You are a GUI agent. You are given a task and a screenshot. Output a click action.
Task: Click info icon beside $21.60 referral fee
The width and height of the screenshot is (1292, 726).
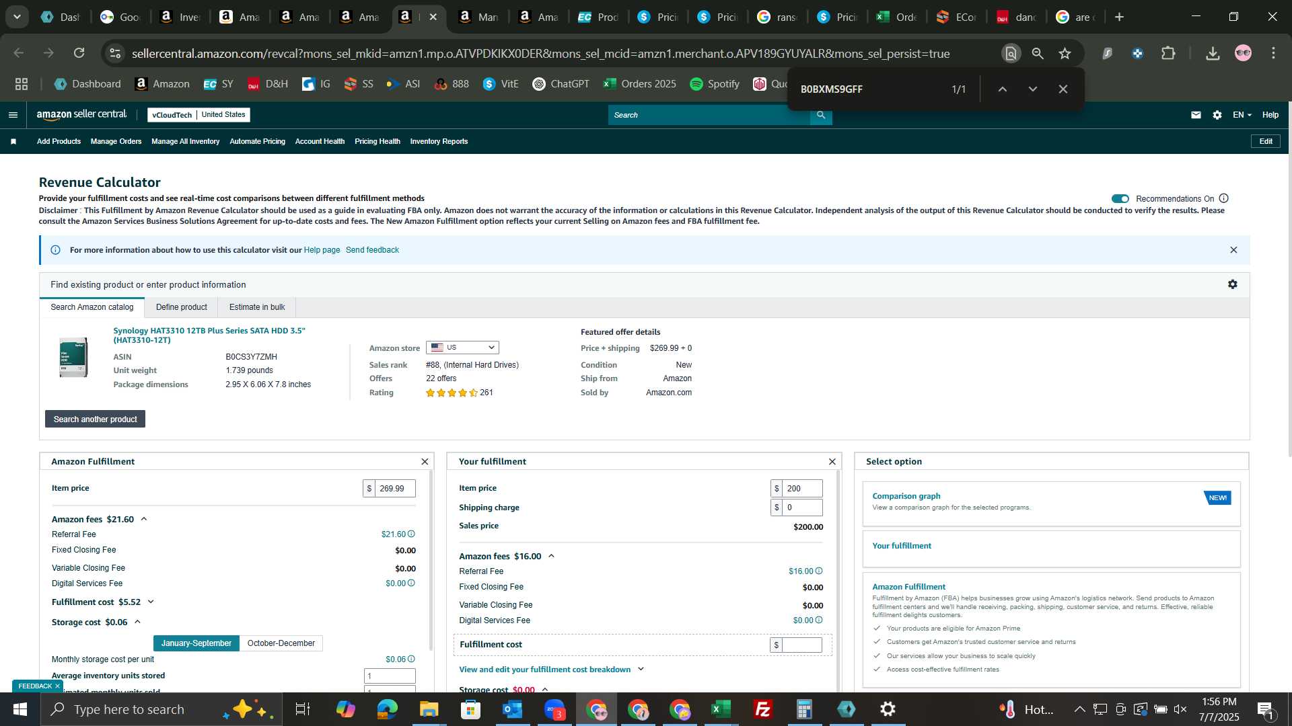tap(411, 534)
